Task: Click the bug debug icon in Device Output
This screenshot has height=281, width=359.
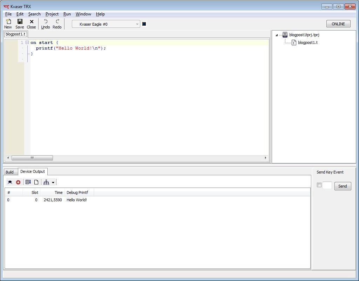Action: (10, 182)
